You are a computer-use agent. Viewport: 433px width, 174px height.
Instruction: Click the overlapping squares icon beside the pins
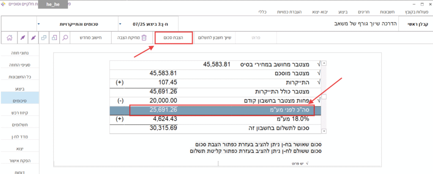click(44, 38)
